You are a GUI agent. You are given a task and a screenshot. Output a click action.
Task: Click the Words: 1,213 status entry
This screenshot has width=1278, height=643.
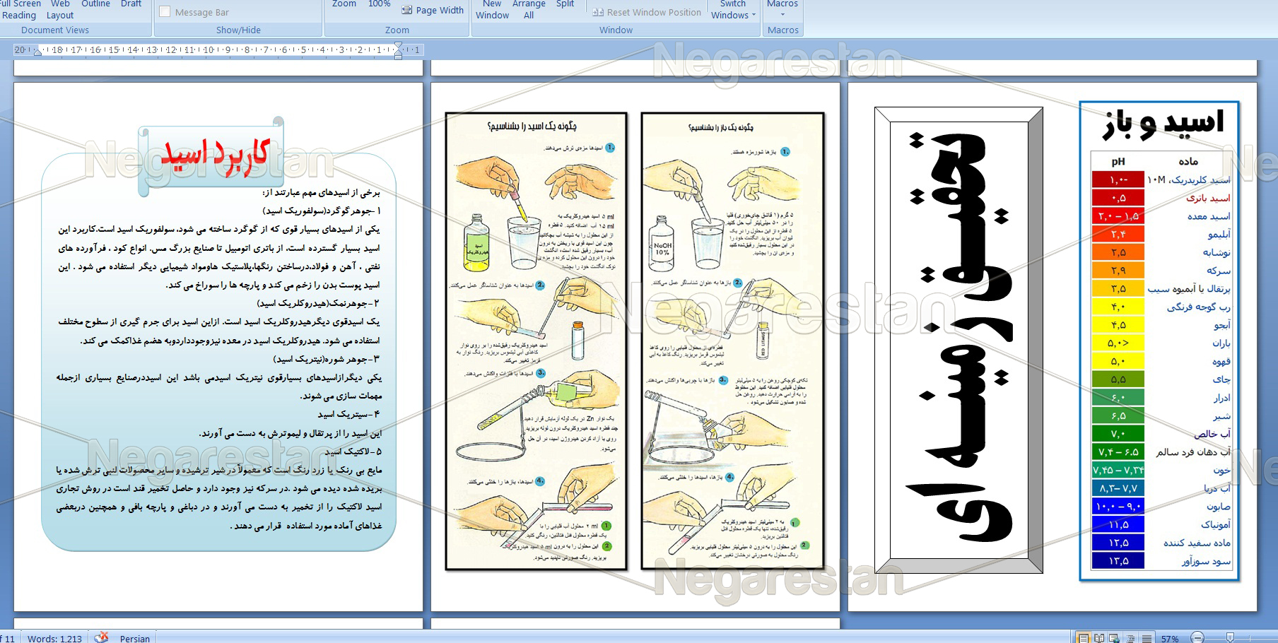[54, 639]
